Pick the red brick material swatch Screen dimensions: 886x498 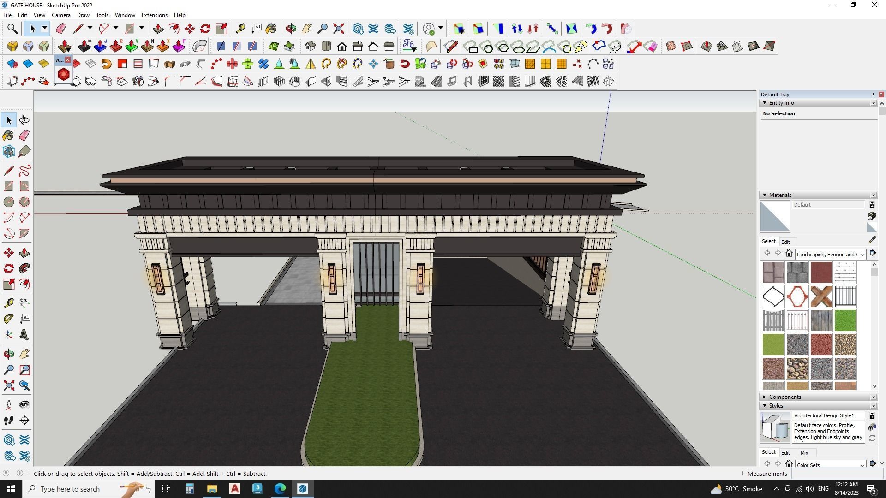pos(821,273)
